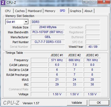Click the 571 MHz frequency value
111x107 pixels.
pos(57,60)
